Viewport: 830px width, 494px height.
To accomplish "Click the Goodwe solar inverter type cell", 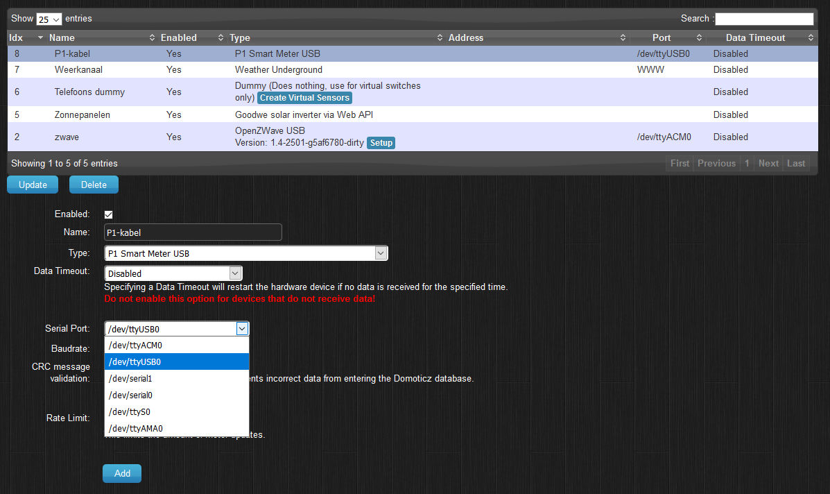I will pyautogui.click(x=304, y=115).
